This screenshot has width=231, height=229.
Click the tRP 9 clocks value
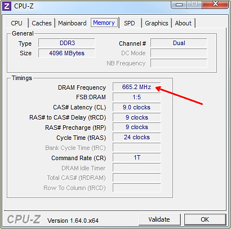(x=137, y=127)
